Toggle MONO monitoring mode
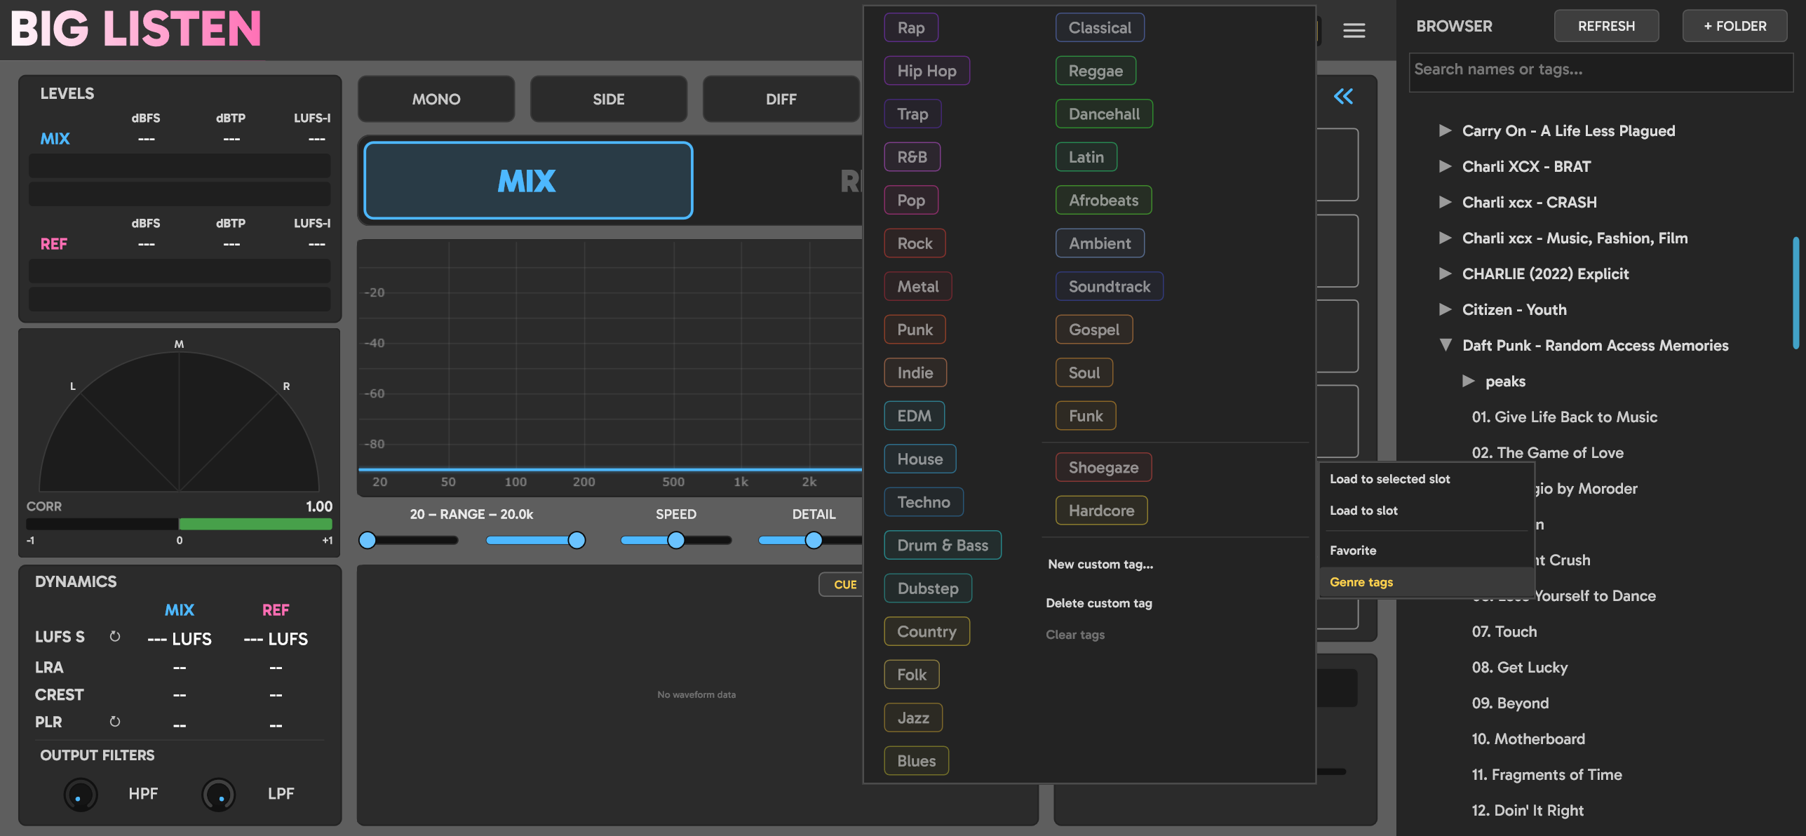1806x836 pixels. (x=436, y=99)
